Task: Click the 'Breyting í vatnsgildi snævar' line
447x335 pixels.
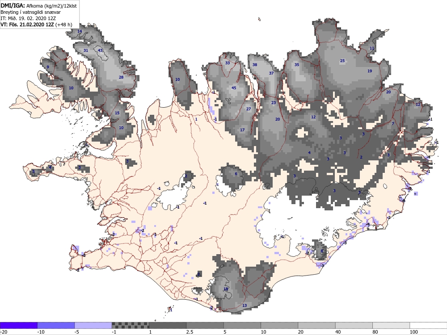Action: [x=30, y=12]
